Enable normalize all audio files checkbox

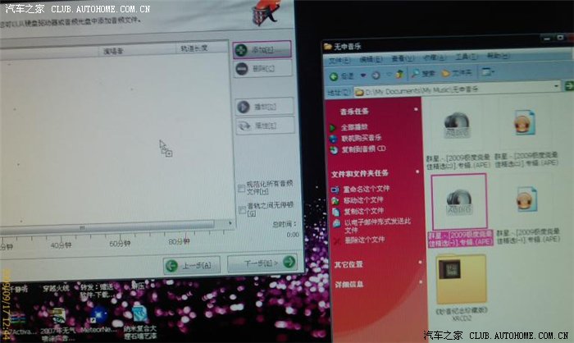(x=241, y=186)
